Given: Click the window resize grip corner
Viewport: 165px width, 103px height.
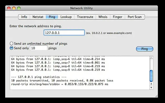Looking at the screenshot, I should point(156,96).
